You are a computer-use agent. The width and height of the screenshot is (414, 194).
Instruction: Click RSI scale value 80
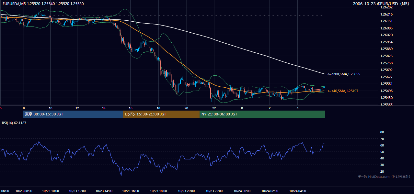pos(382,132)
